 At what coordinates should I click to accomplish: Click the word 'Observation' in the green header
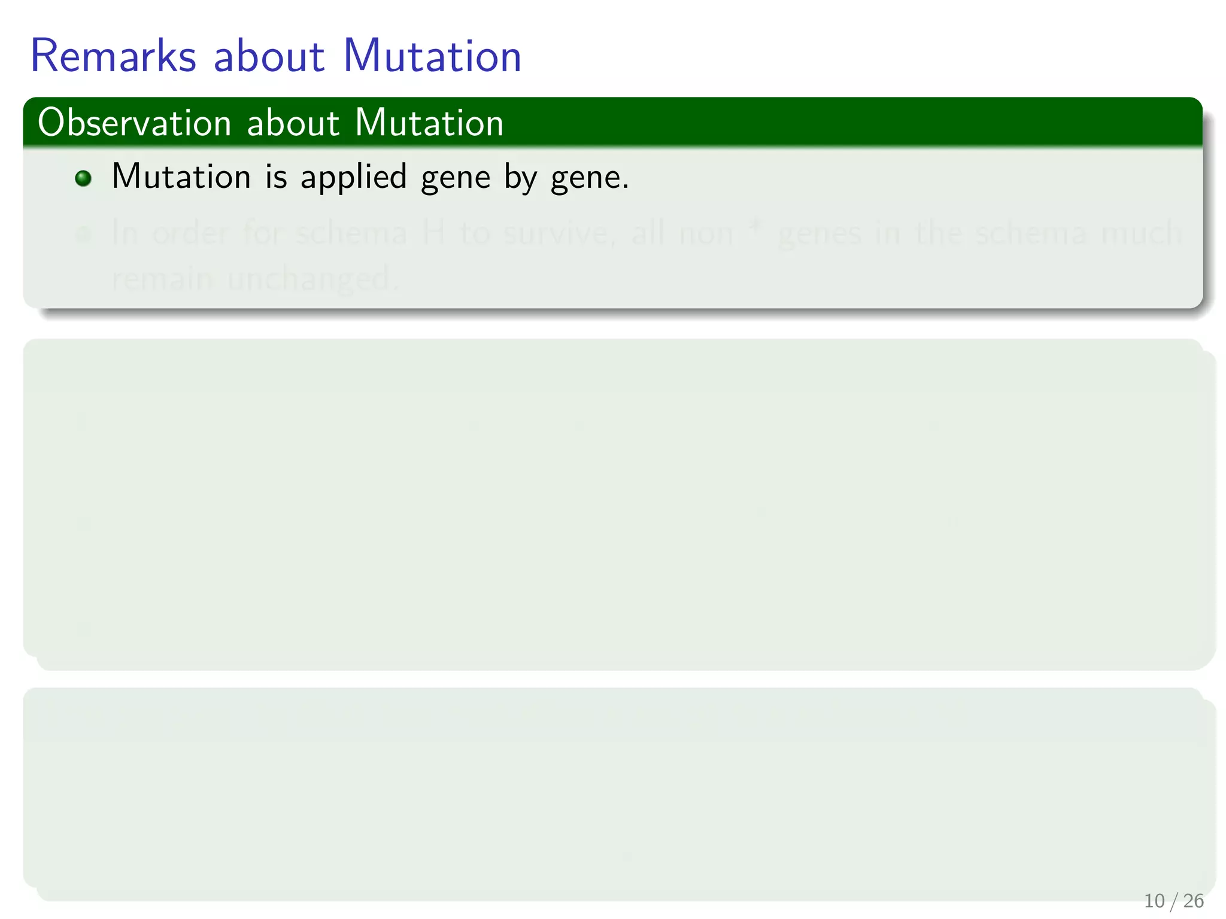(x=134, y=123)
